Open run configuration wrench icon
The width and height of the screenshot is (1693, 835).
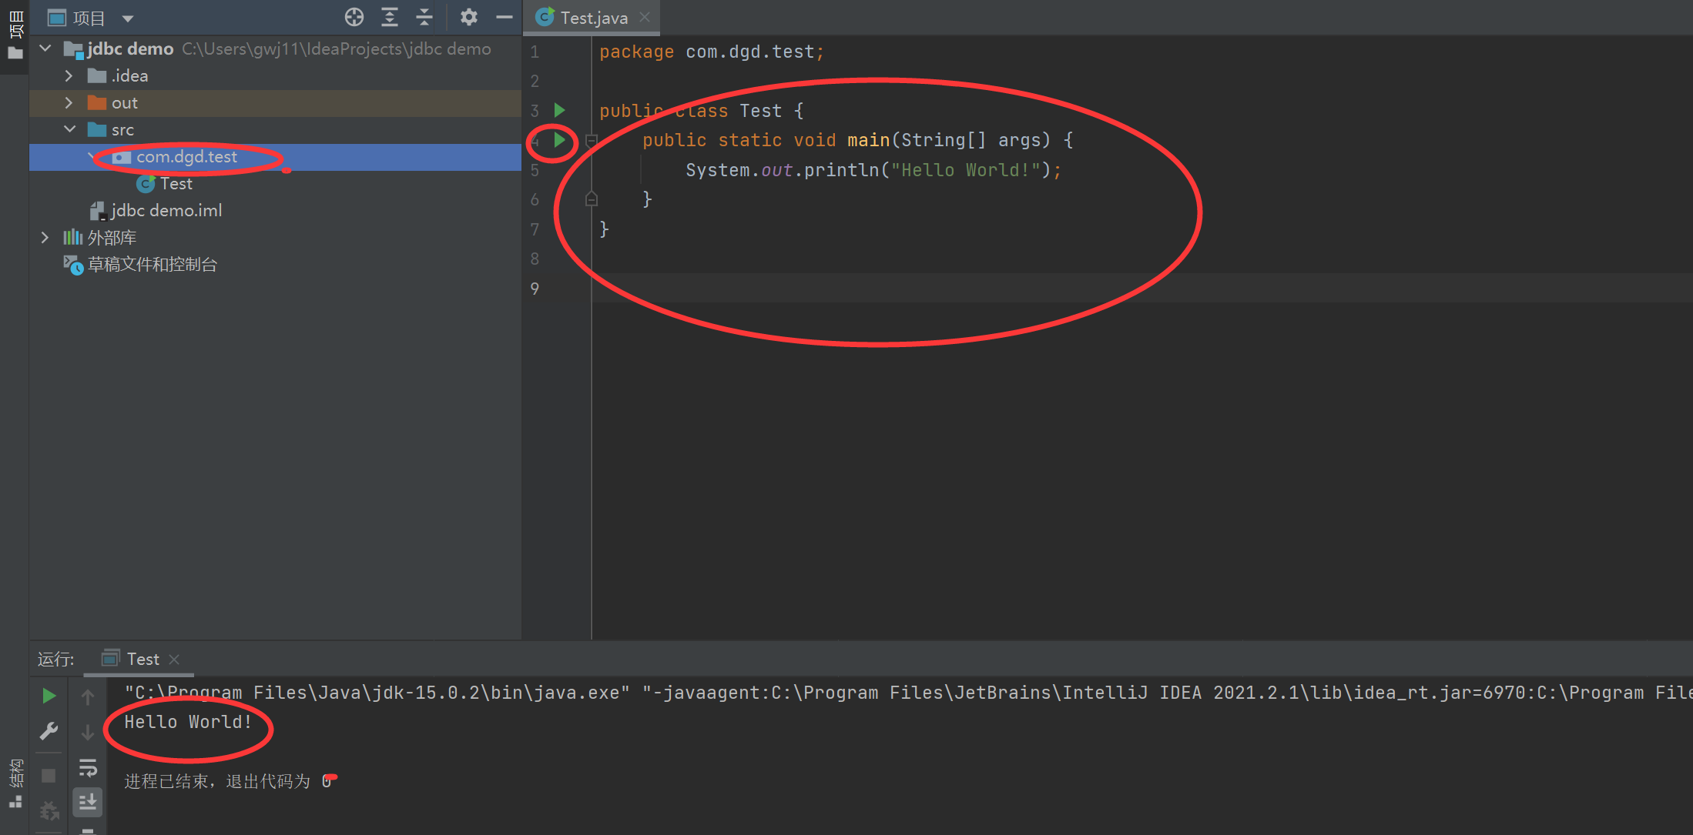(49, 730)
